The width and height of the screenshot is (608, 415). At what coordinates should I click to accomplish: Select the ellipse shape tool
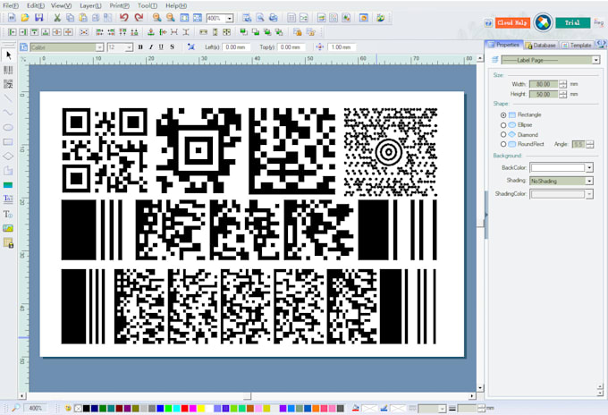pyautogui.click(x=8, y=127)
